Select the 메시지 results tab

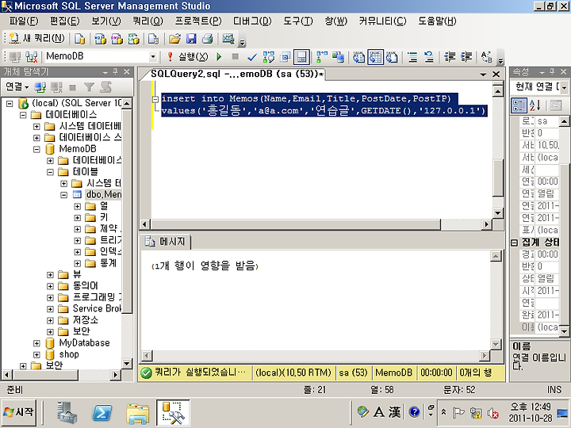tap(166, 242)
